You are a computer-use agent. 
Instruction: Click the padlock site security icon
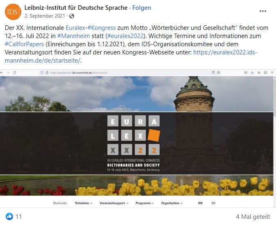click(x=47, y=72)
